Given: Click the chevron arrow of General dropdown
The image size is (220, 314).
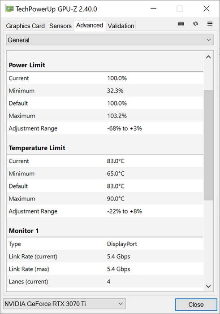Looking at the screenshot, I should (208, 40).
